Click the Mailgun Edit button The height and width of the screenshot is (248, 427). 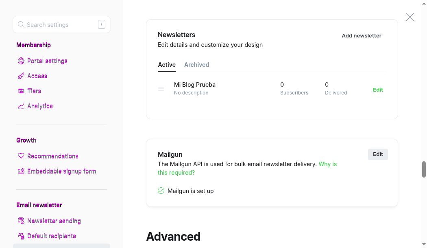pos(378,154)
